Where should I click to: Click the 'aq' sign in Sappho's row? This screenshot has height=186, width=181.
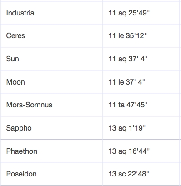[122, 129]
